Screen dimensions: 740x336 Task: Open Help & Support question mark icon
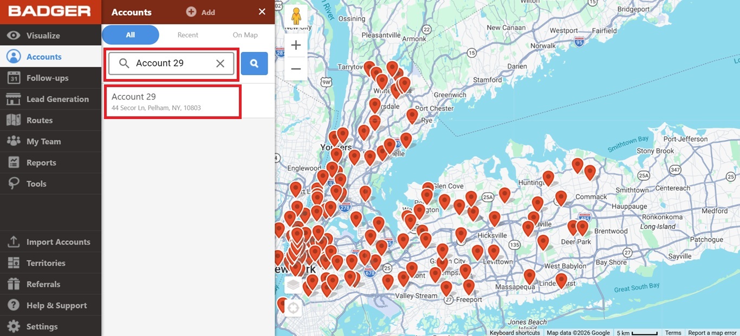tap(14, 305)
